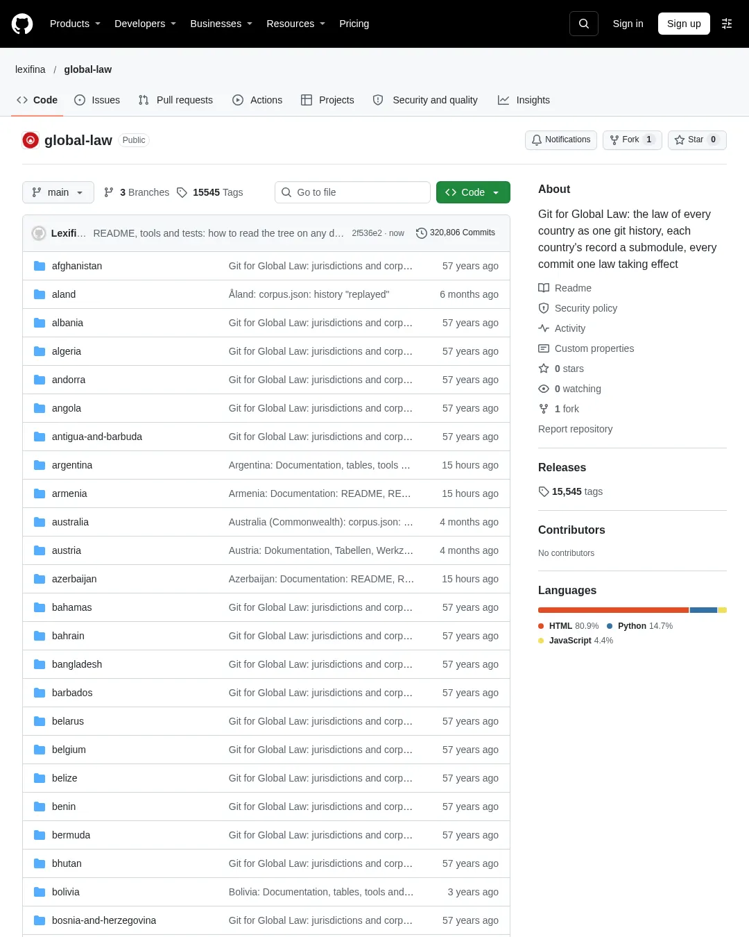Switch to the Code tab

point(37,100)
